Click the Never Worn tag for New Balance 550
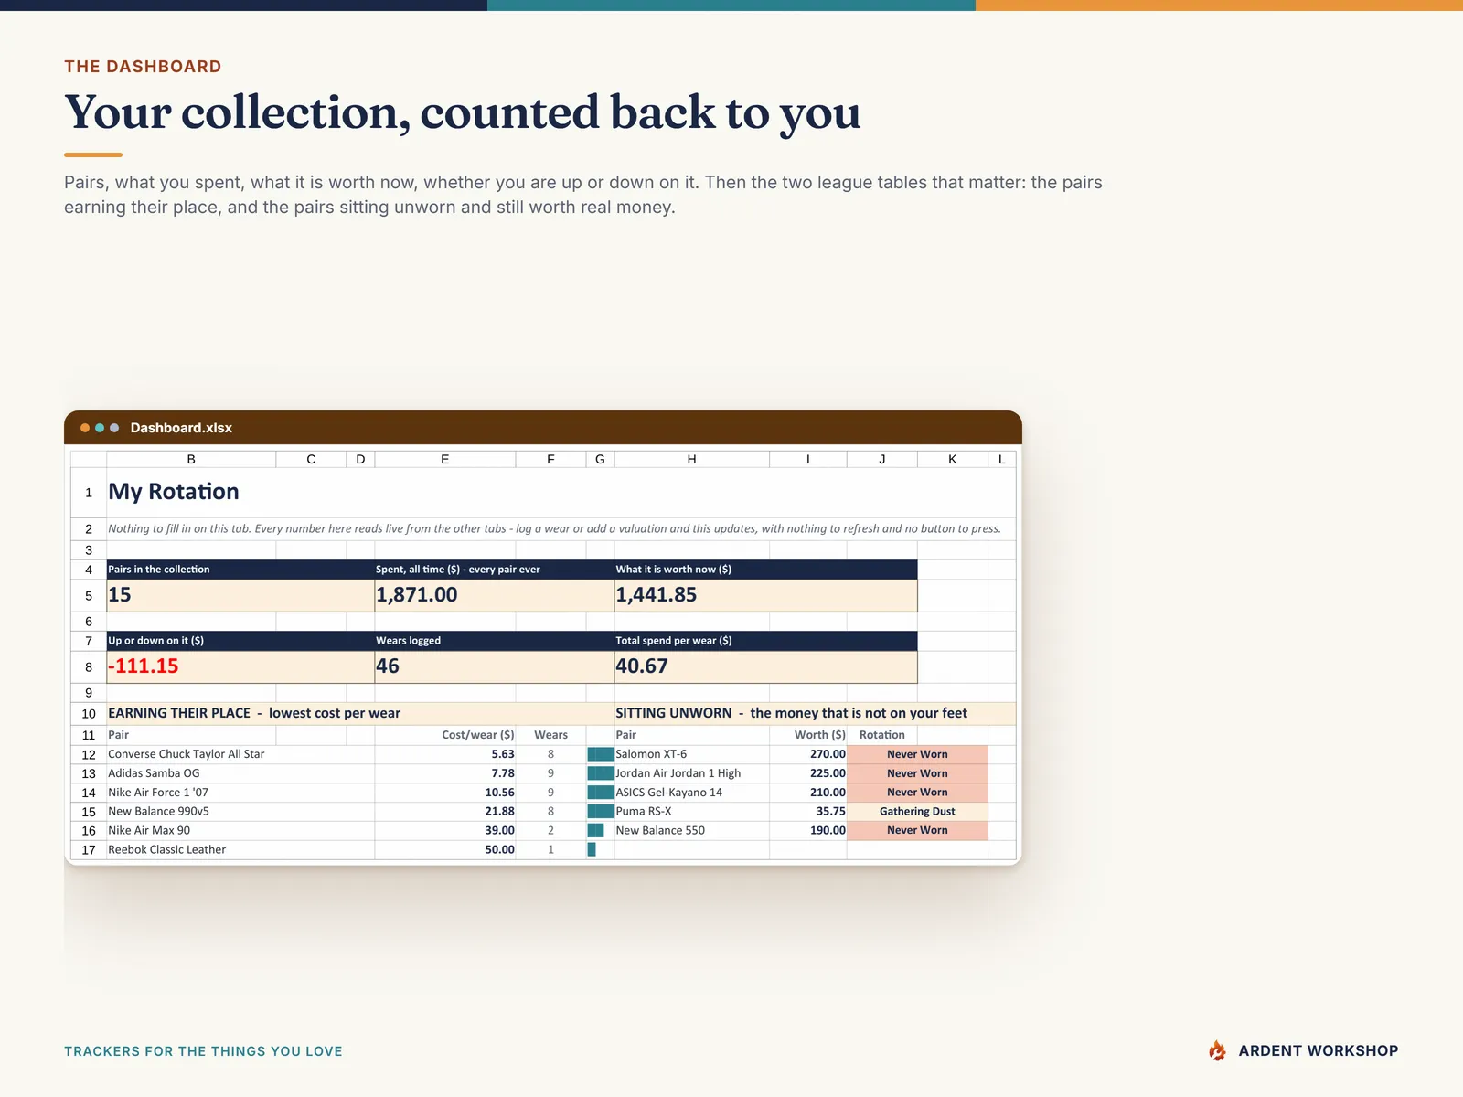This screenshot has height=1097, width=1463. [x=917, y=830]
